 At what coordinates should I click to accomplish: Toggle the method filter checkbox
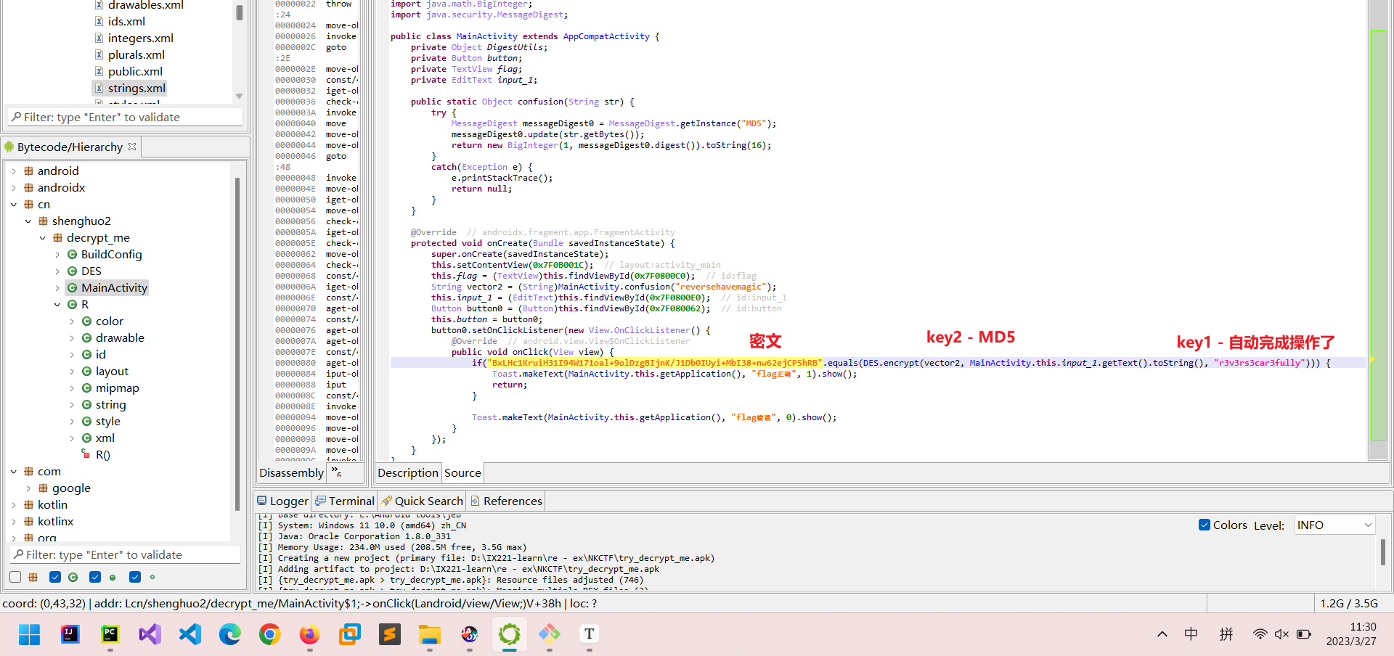[x=95, y=577]
